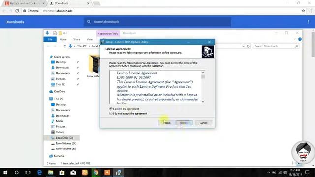Image resolution: width=315 pixels, height=177 pixels.
Task: Open the Home ribbon tab in Explorer
Action: (63, 39)
